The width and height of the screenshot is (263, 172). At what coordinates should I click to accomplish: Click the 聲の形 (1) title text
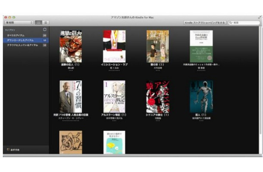coord(157,64)
